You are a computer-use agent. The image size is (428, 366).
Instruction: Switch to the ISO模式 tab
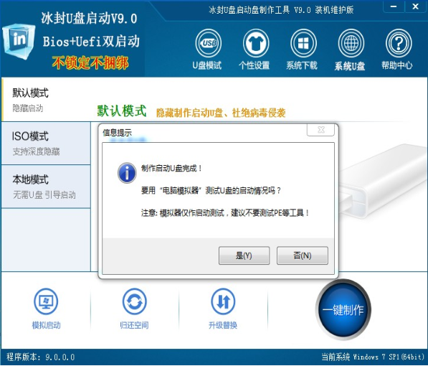[x=46, y=144]
